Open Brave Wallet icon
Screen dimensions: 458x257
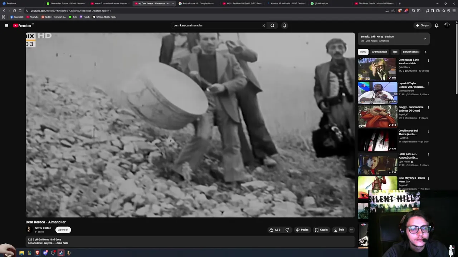[438, 11]
